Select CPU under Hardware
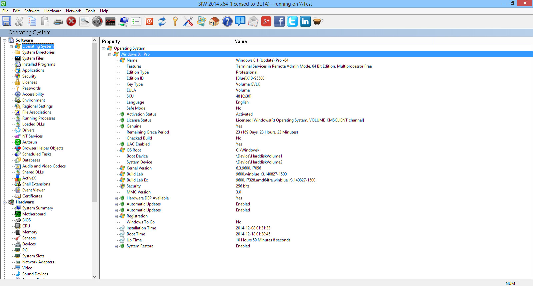This screenshot has height=286, width=533. point(26,226)
